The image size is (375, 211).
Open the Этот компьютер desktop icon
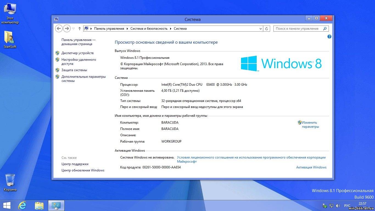pyautogui.click(x=10, y=14)
